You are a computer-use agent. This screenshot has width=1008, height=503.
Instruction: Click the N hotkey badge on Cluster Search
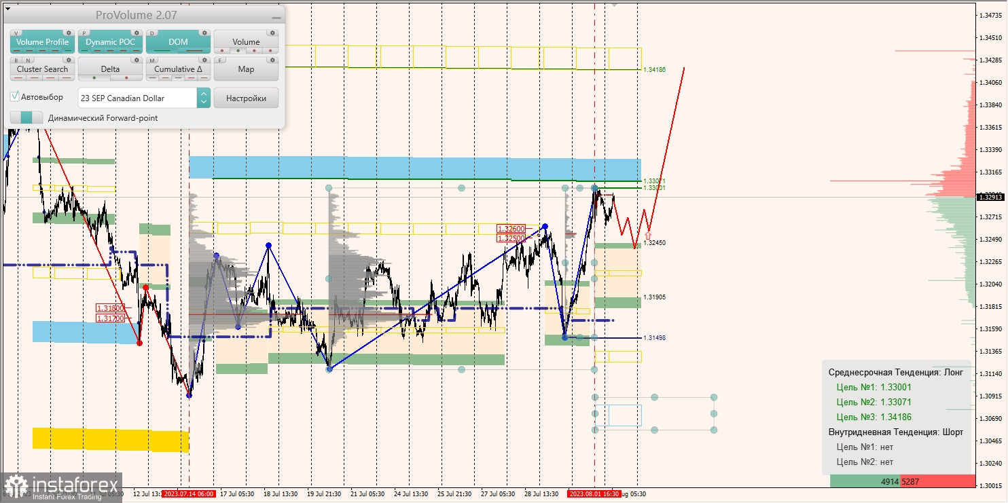click(x=28, y=60)
